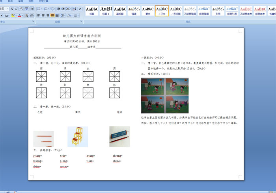Toggle the Justify alignment button
Viewport: 276px width, 193px height.
click(x=52, y=15)
